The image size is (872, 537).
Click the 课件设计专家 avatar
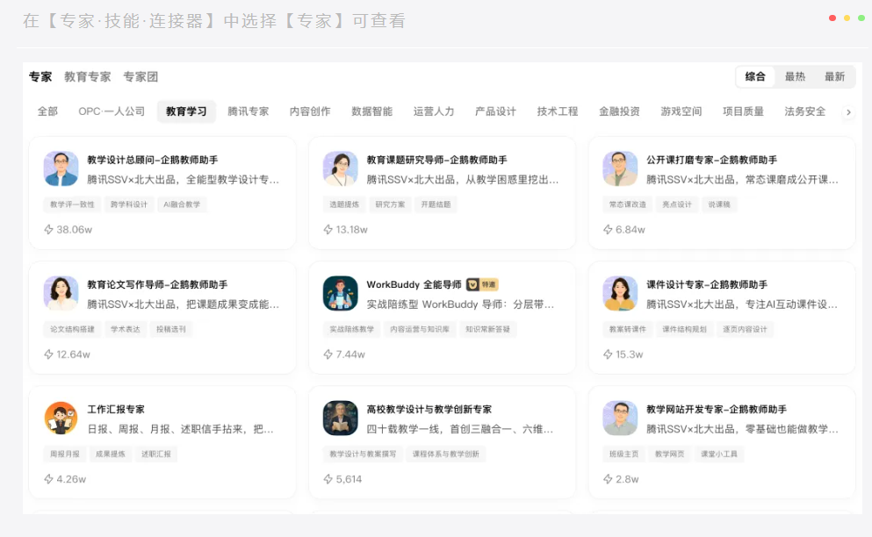point(620,293)
